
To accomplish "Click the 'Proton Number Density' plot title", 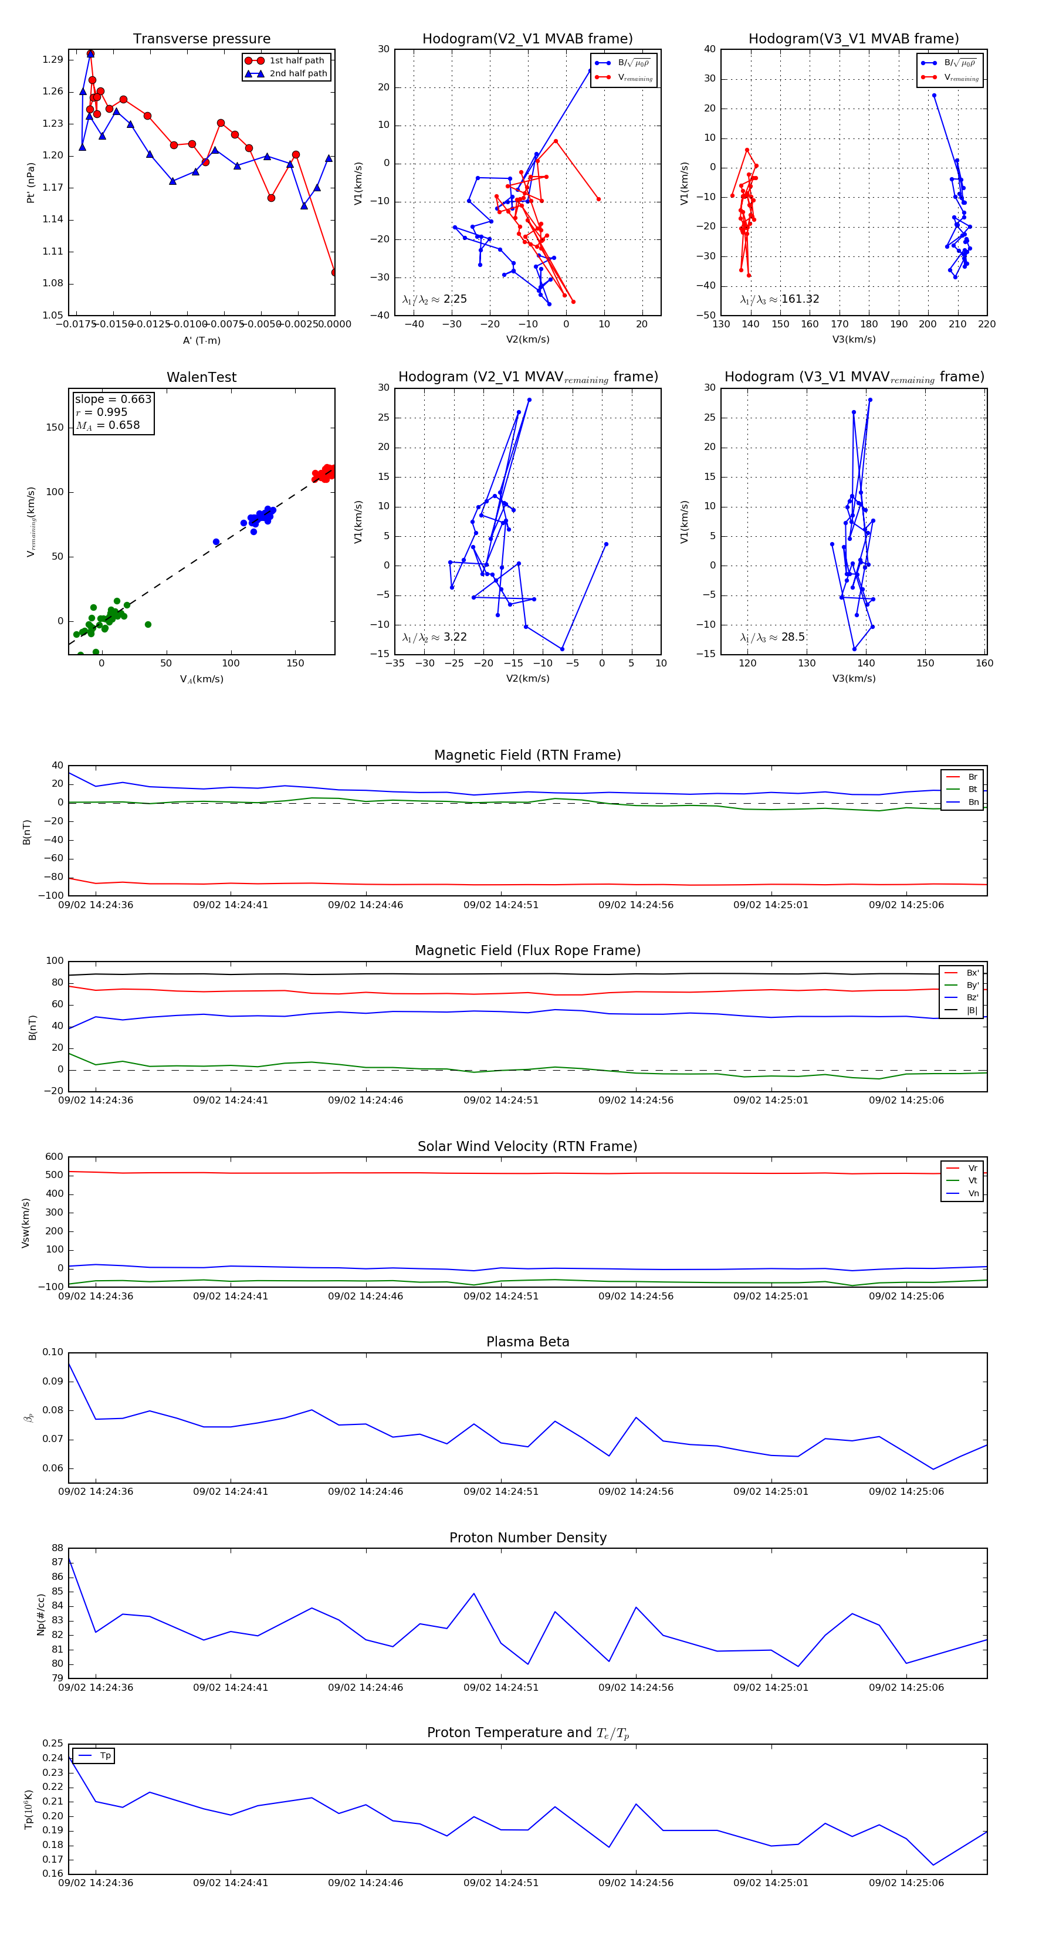I will [527, 1538].
